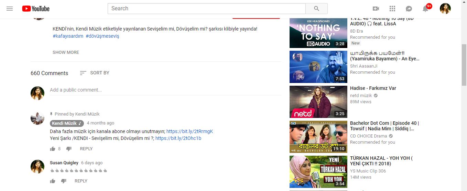Open Nothing To Say 8D thumbnail
This screenshot has height=191, width=467.
[x=318, y=33]
